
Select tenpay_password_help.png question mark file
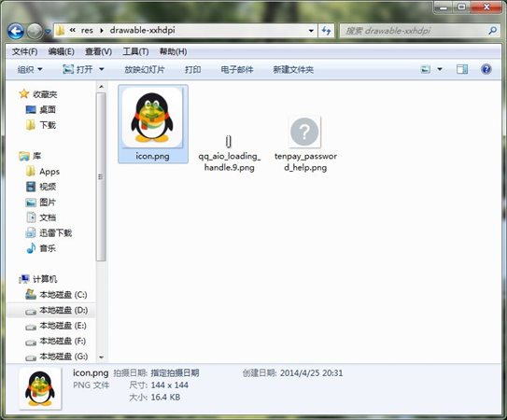pos(305,145)
